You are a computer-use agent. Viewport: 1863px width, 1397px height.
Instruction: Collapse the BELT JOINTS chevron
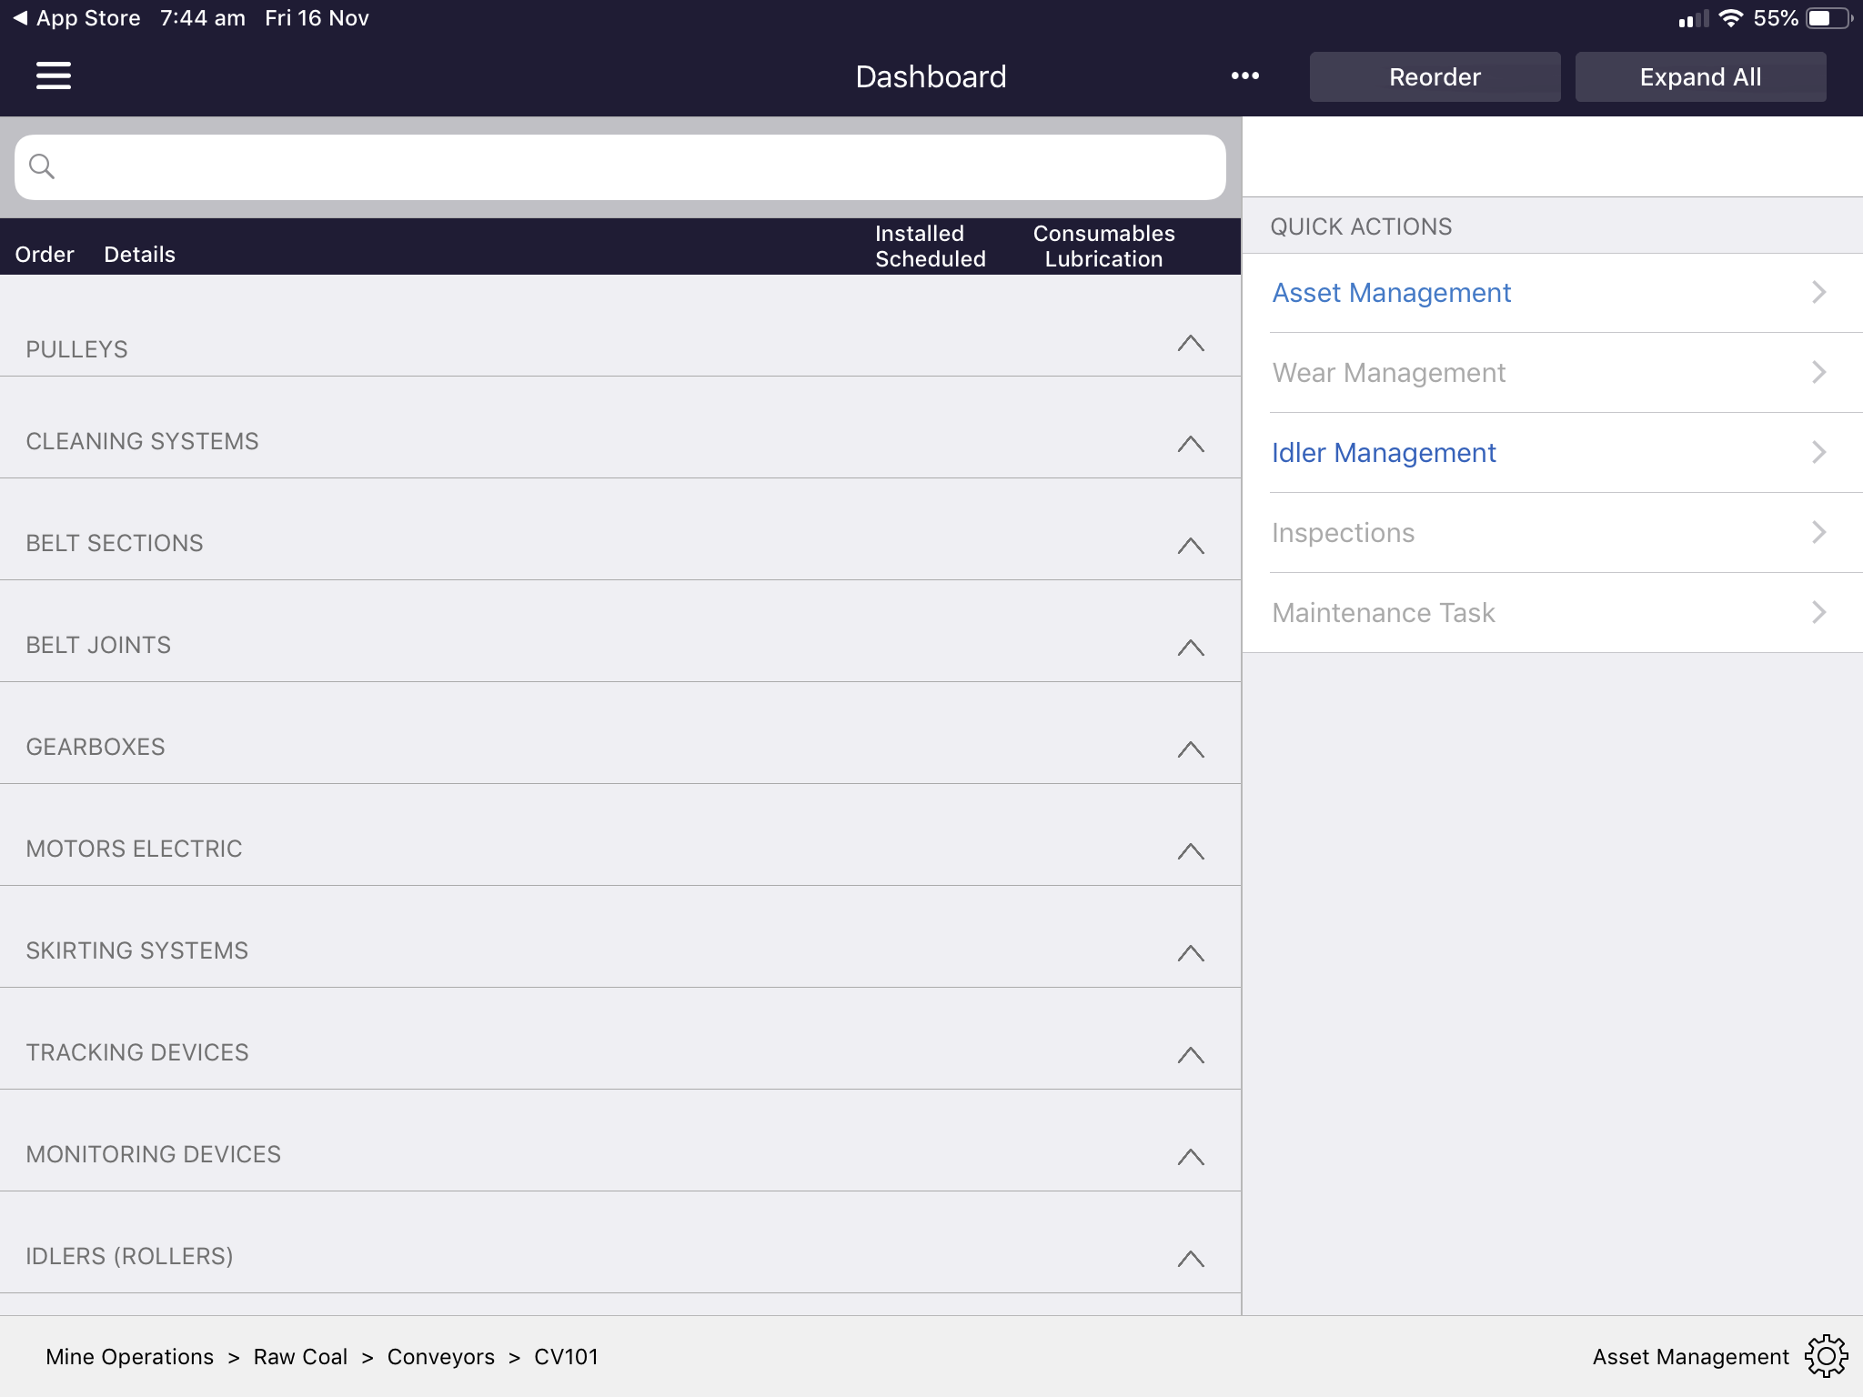tap(1191, 648)
